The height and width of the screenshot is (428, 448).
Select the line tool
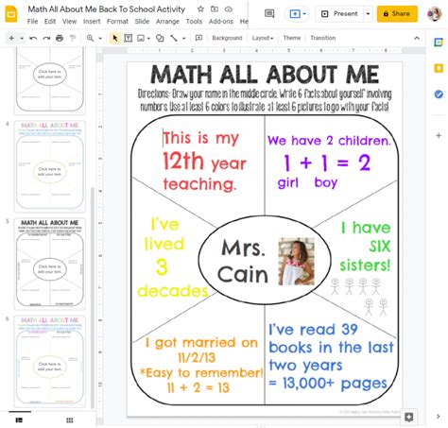[x=174, y=38]
